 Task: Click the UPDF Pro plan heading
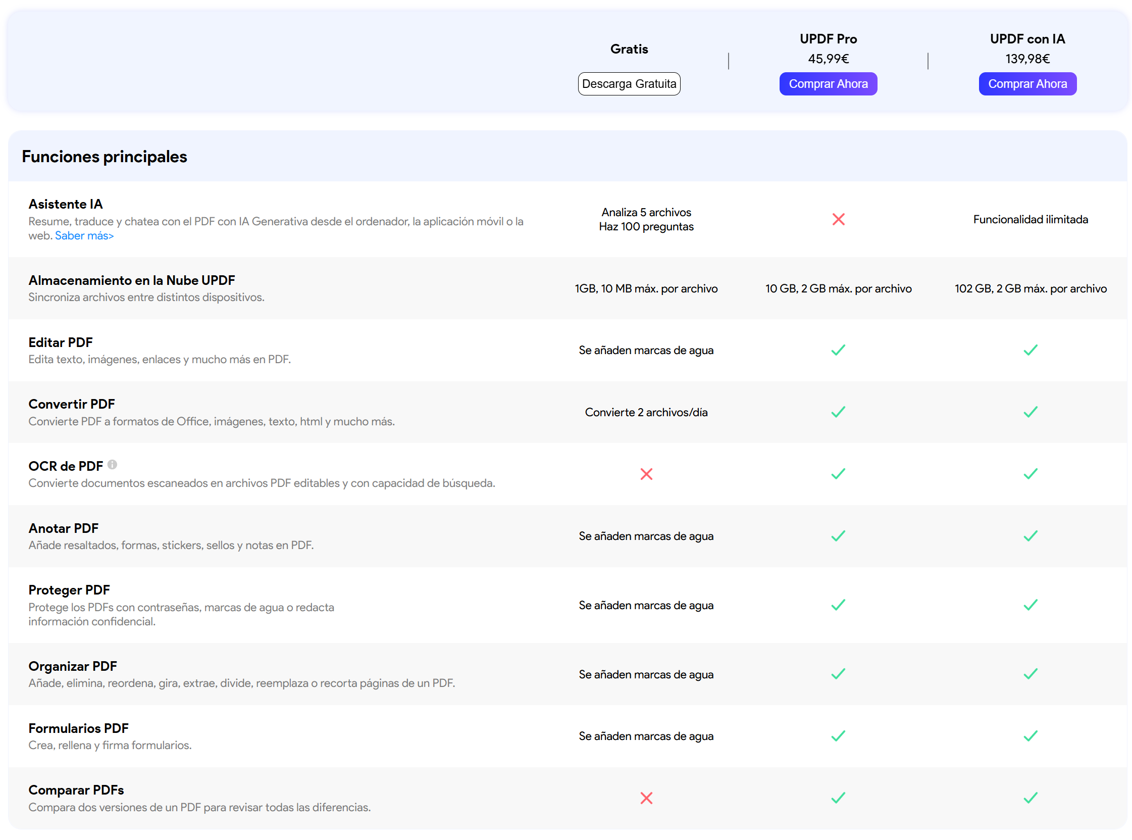pyautogui.click(x=828, y=39)
